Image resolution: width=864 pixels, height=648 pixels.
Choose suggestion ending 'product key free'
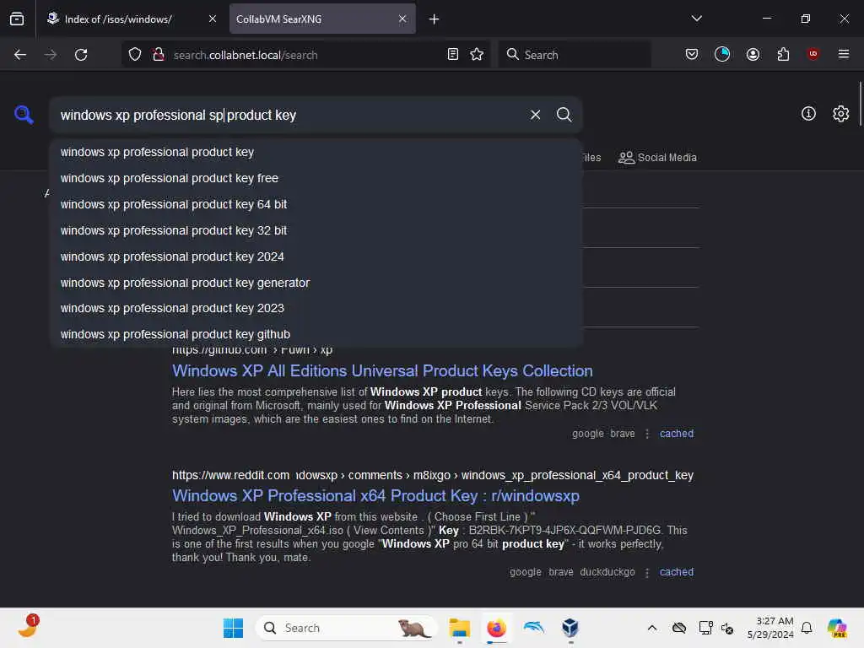coord(316,178)
